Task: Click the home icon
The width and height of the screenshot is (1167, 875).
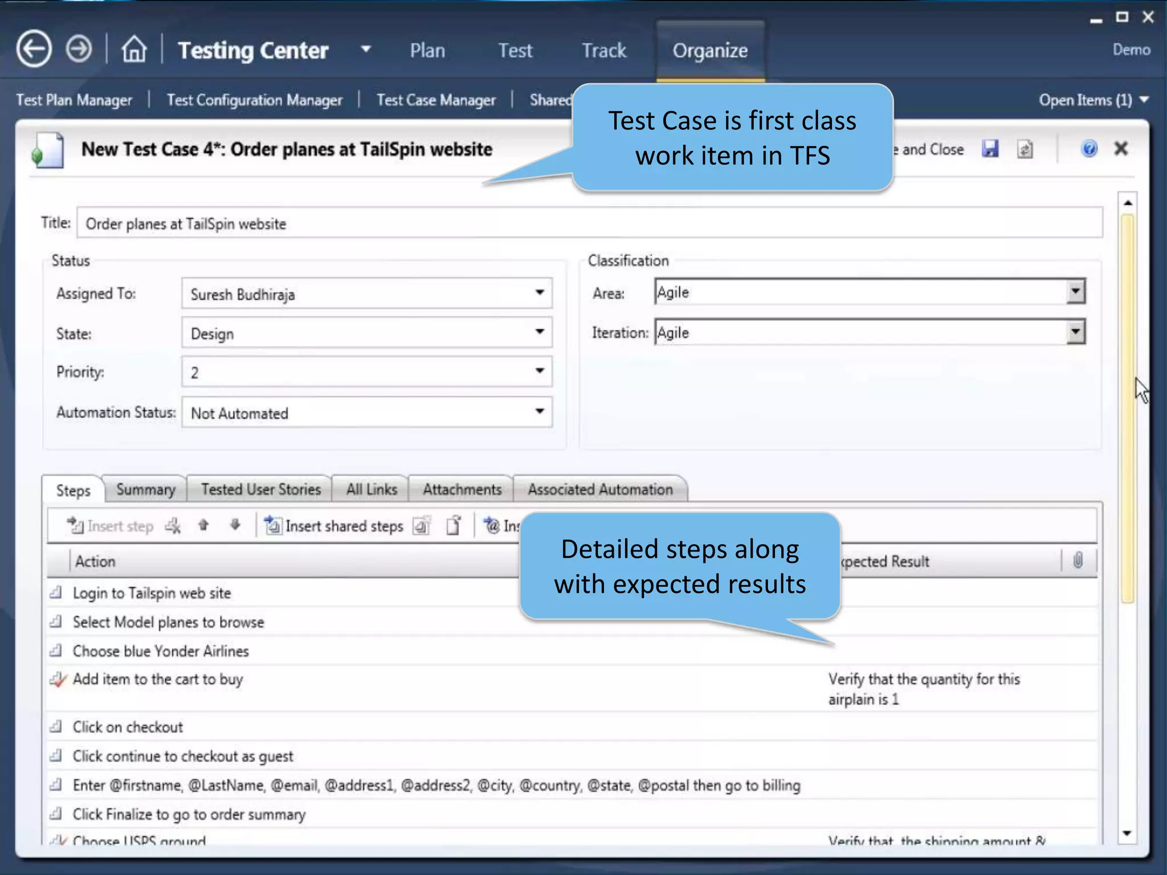Action: 134,50
